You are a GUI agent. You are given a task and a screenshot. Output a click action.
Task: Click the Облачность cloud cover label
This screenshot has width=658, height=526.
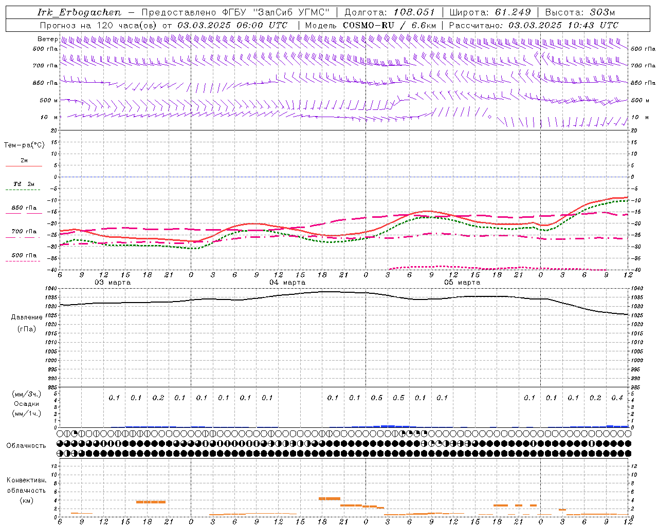click(26, 446)
